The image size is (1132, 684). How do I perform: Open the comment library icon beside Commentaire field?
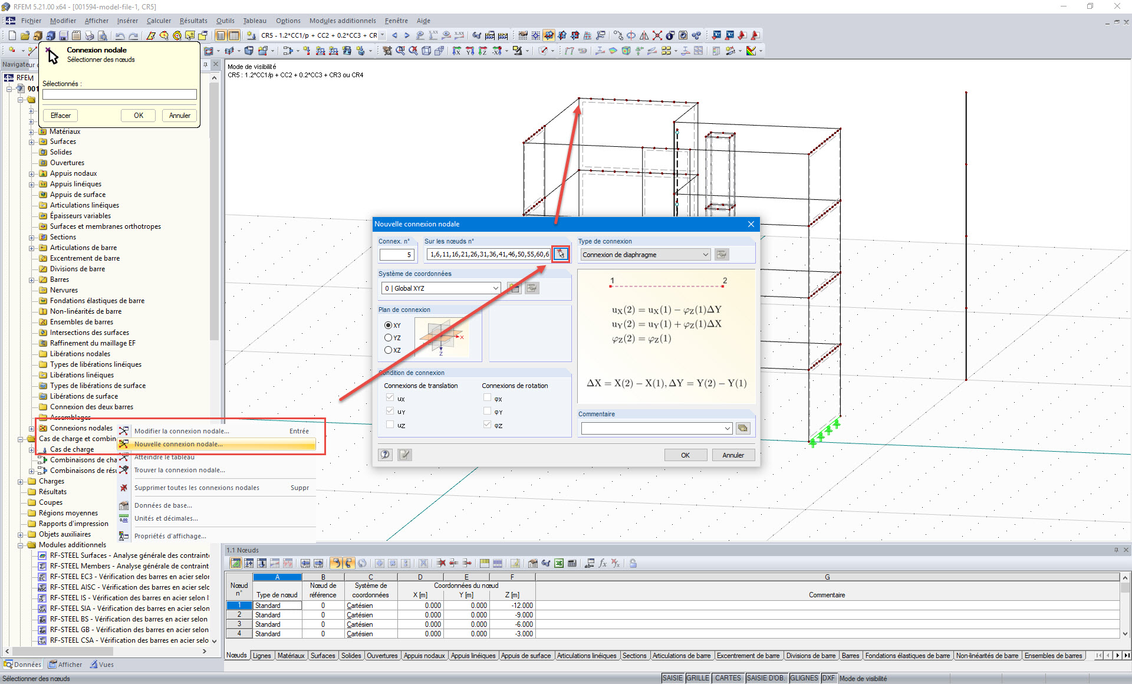(743, 428)
